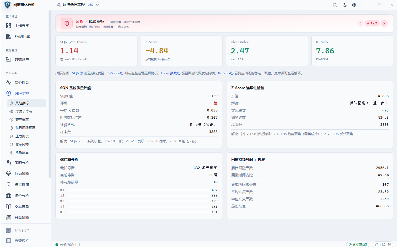
Task: Click the EA测评库 books icon
Action: tap(9, 37)
